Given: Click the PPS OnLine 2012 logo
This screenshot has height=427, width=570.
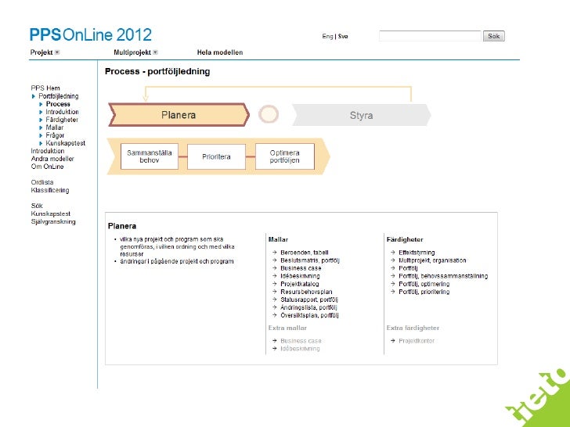Looking at the screenshot, I should click(x=91, y=35).
